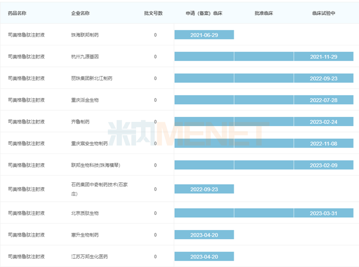This screenshot has width=359, height=267.
Task: Click the 药品名称 column header
Action: (17, 13)
